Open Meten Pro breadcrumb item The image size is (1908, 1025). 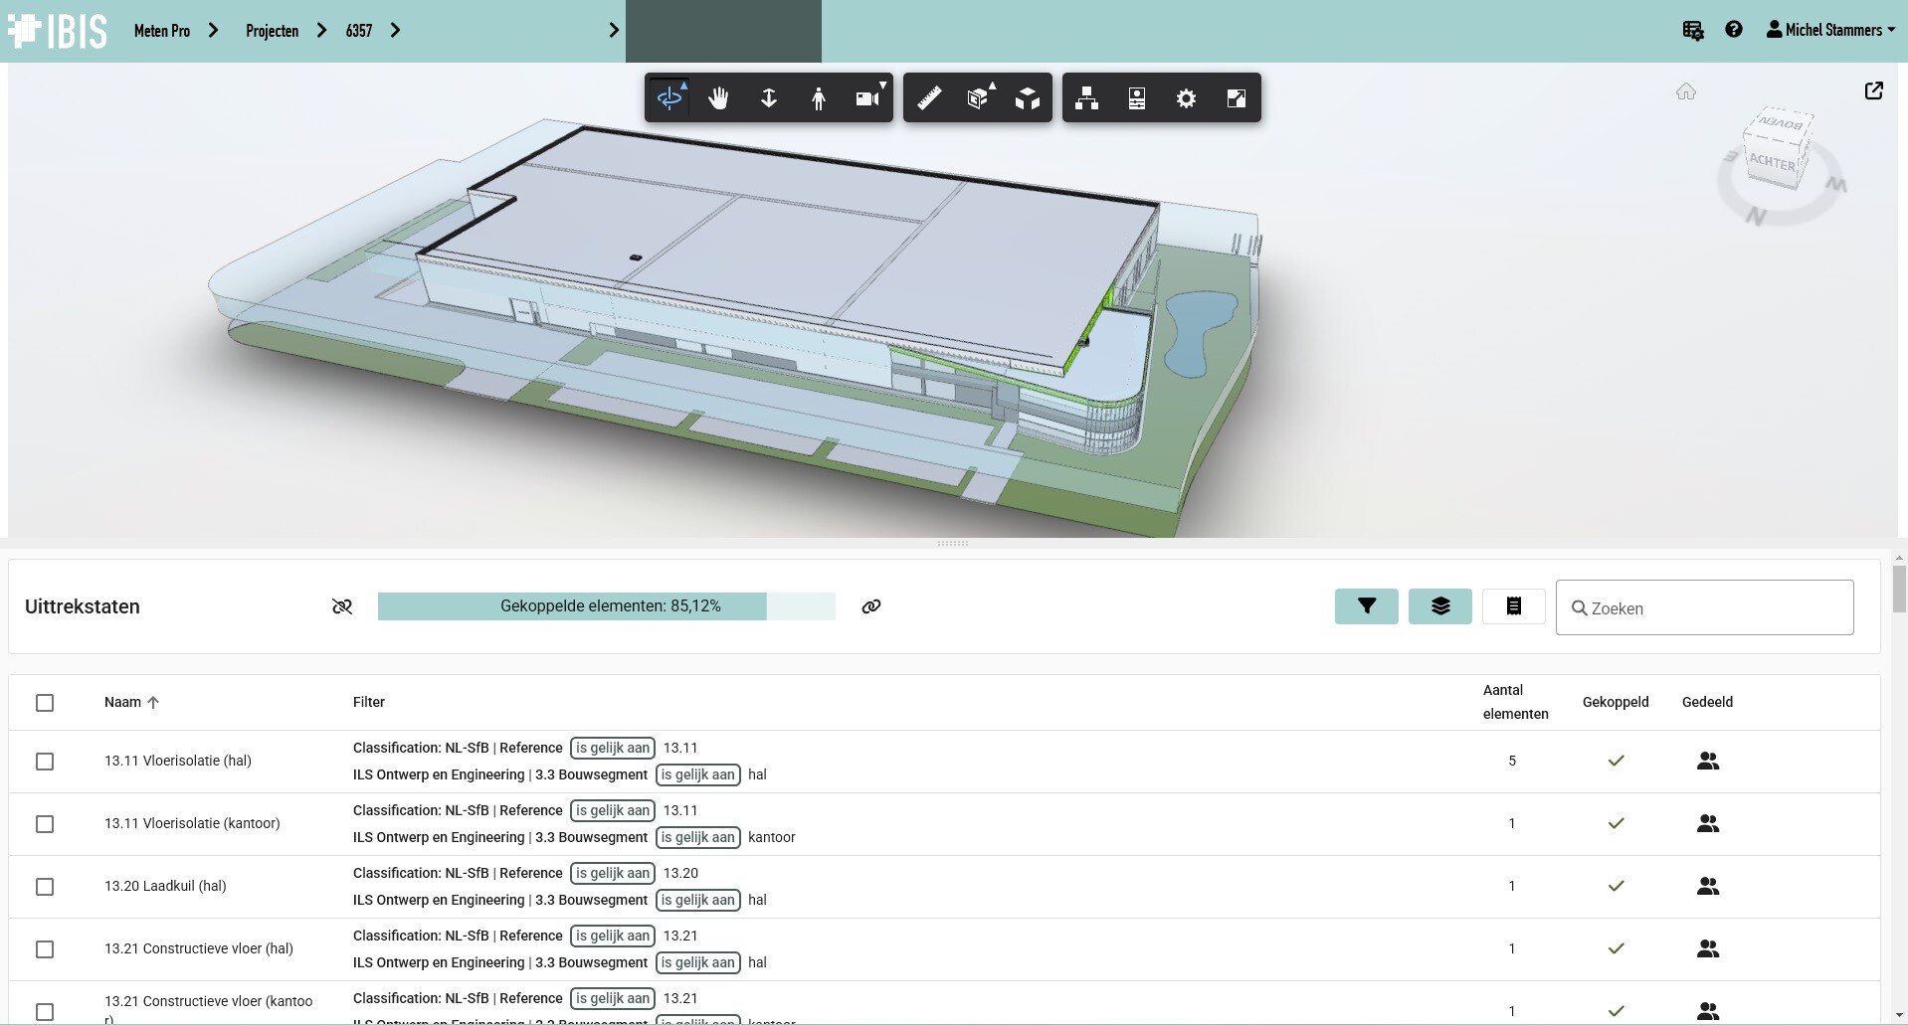(x=161, y=31)
